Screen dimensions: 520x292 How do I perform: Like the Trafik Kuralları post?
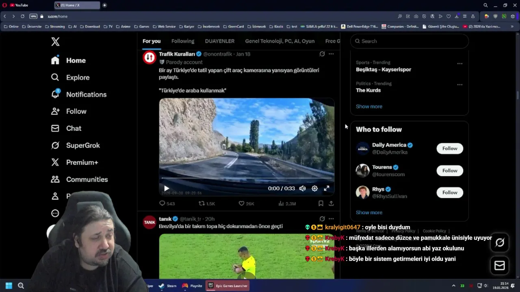tap(246, 204)
